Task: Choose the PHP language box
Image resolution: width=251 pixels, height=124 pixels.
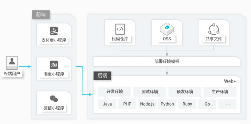Action: coord(127,104)
